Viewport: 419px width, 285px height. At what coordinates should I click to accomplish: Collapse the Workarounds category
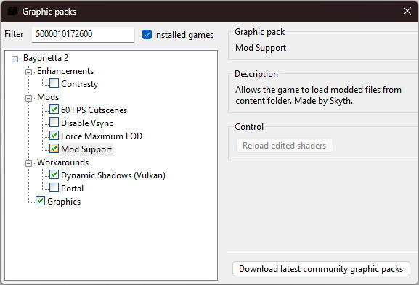[x=28, y=163]
